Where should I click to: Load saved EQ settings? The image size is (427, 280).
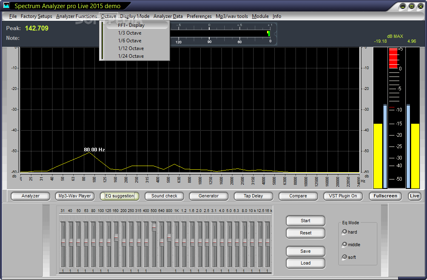[x=306, y=263]
